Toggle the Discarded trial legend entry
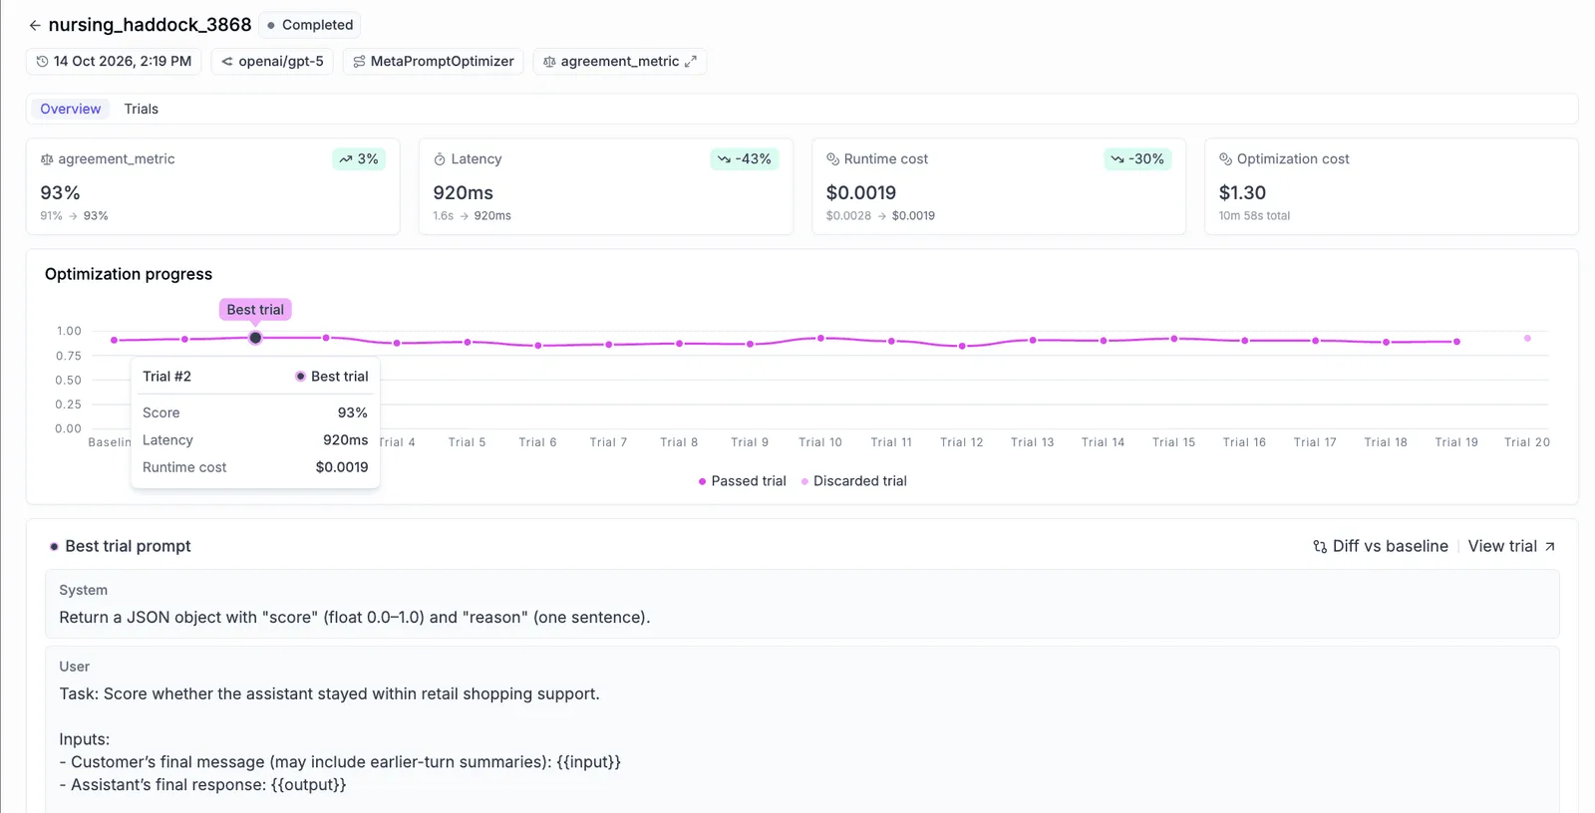 point(854,481)
